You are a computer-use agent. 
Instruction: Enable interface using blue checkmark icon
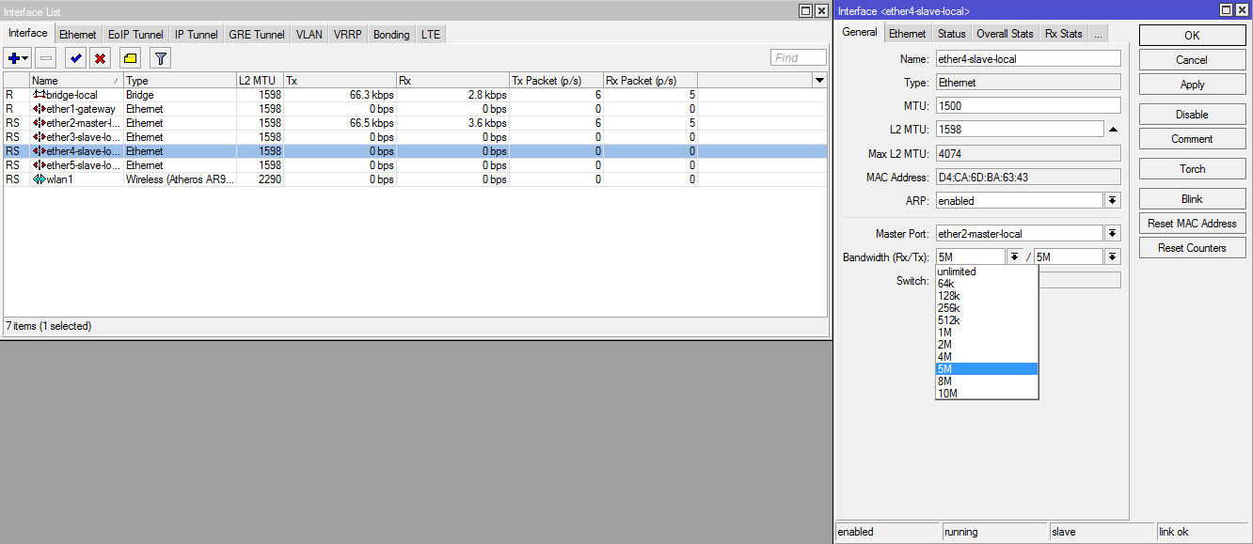75,58
